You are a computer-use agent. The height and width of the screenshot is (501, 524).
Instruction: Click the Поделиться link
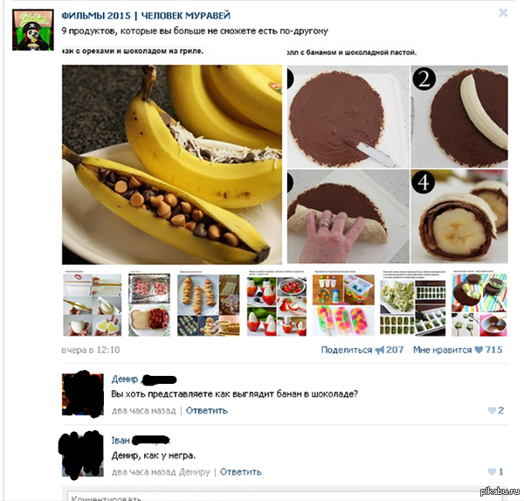(x=346, y=350)
